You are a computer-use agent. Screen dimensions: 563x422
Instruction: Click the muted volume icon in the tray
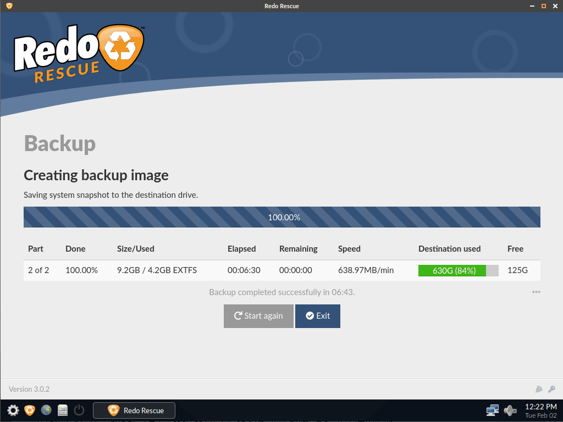pos(510,410)
